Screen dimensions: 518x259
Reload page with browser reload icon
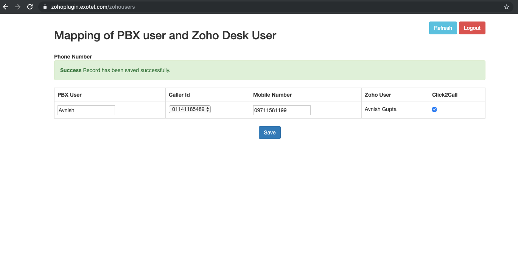(x=30, y=7)
